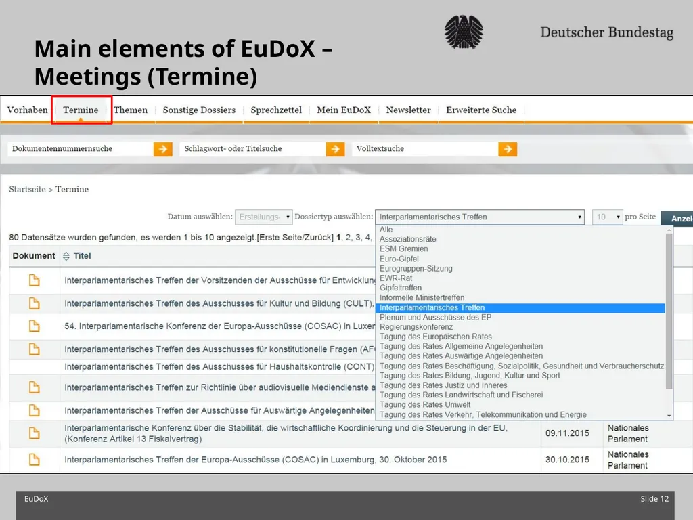Open the Themen tab
The image size is (693, 520).
(131, 110)
